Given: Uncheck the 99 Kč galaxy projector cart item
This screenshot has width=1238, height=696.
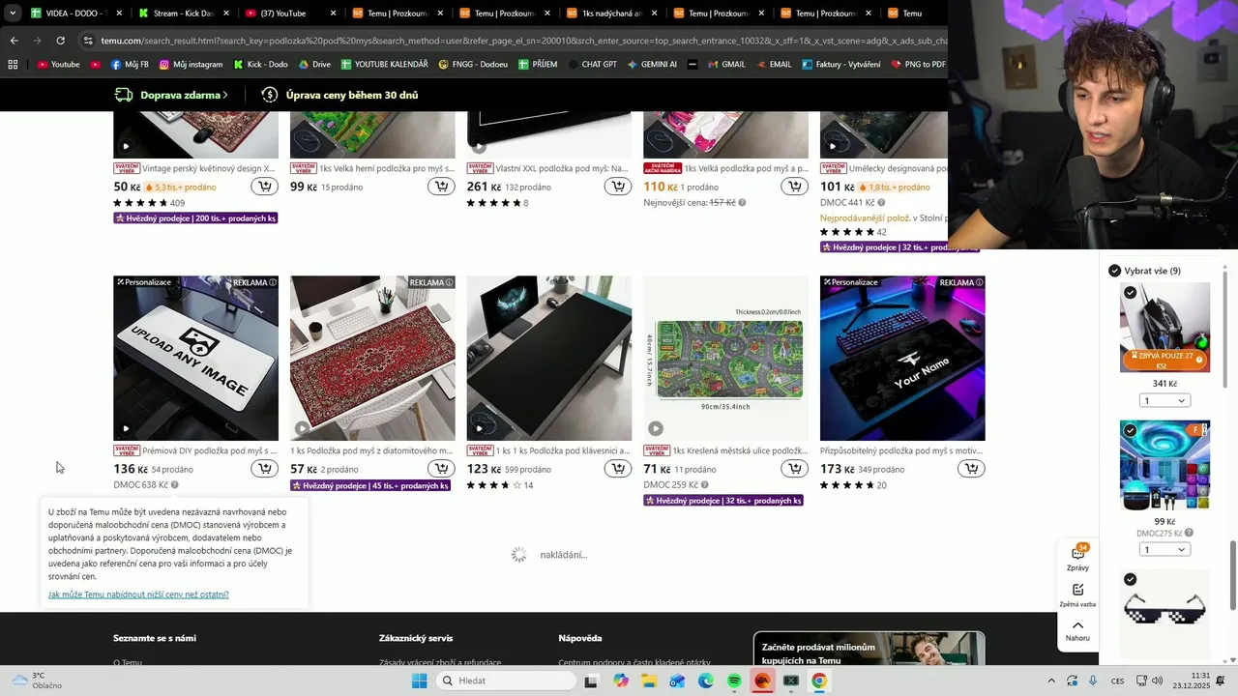Looking at the screenshot, I should tap(1130, 430).
